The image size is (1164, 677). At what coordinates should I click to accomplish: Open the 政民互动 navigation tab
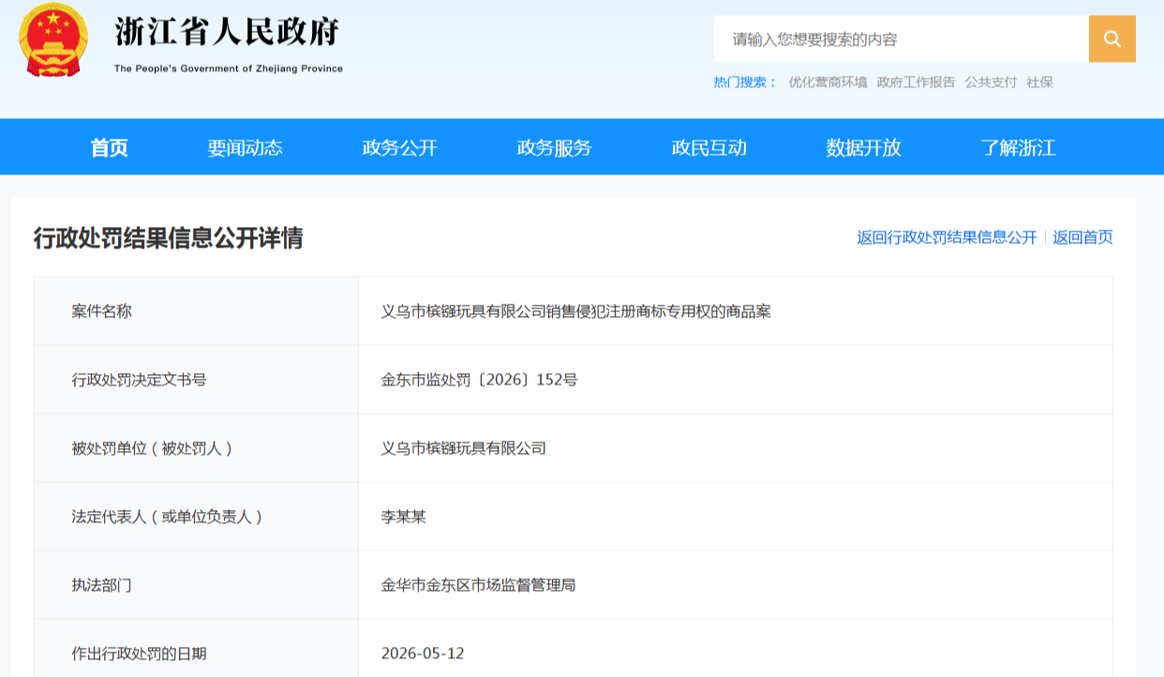(x=709, y=147)
